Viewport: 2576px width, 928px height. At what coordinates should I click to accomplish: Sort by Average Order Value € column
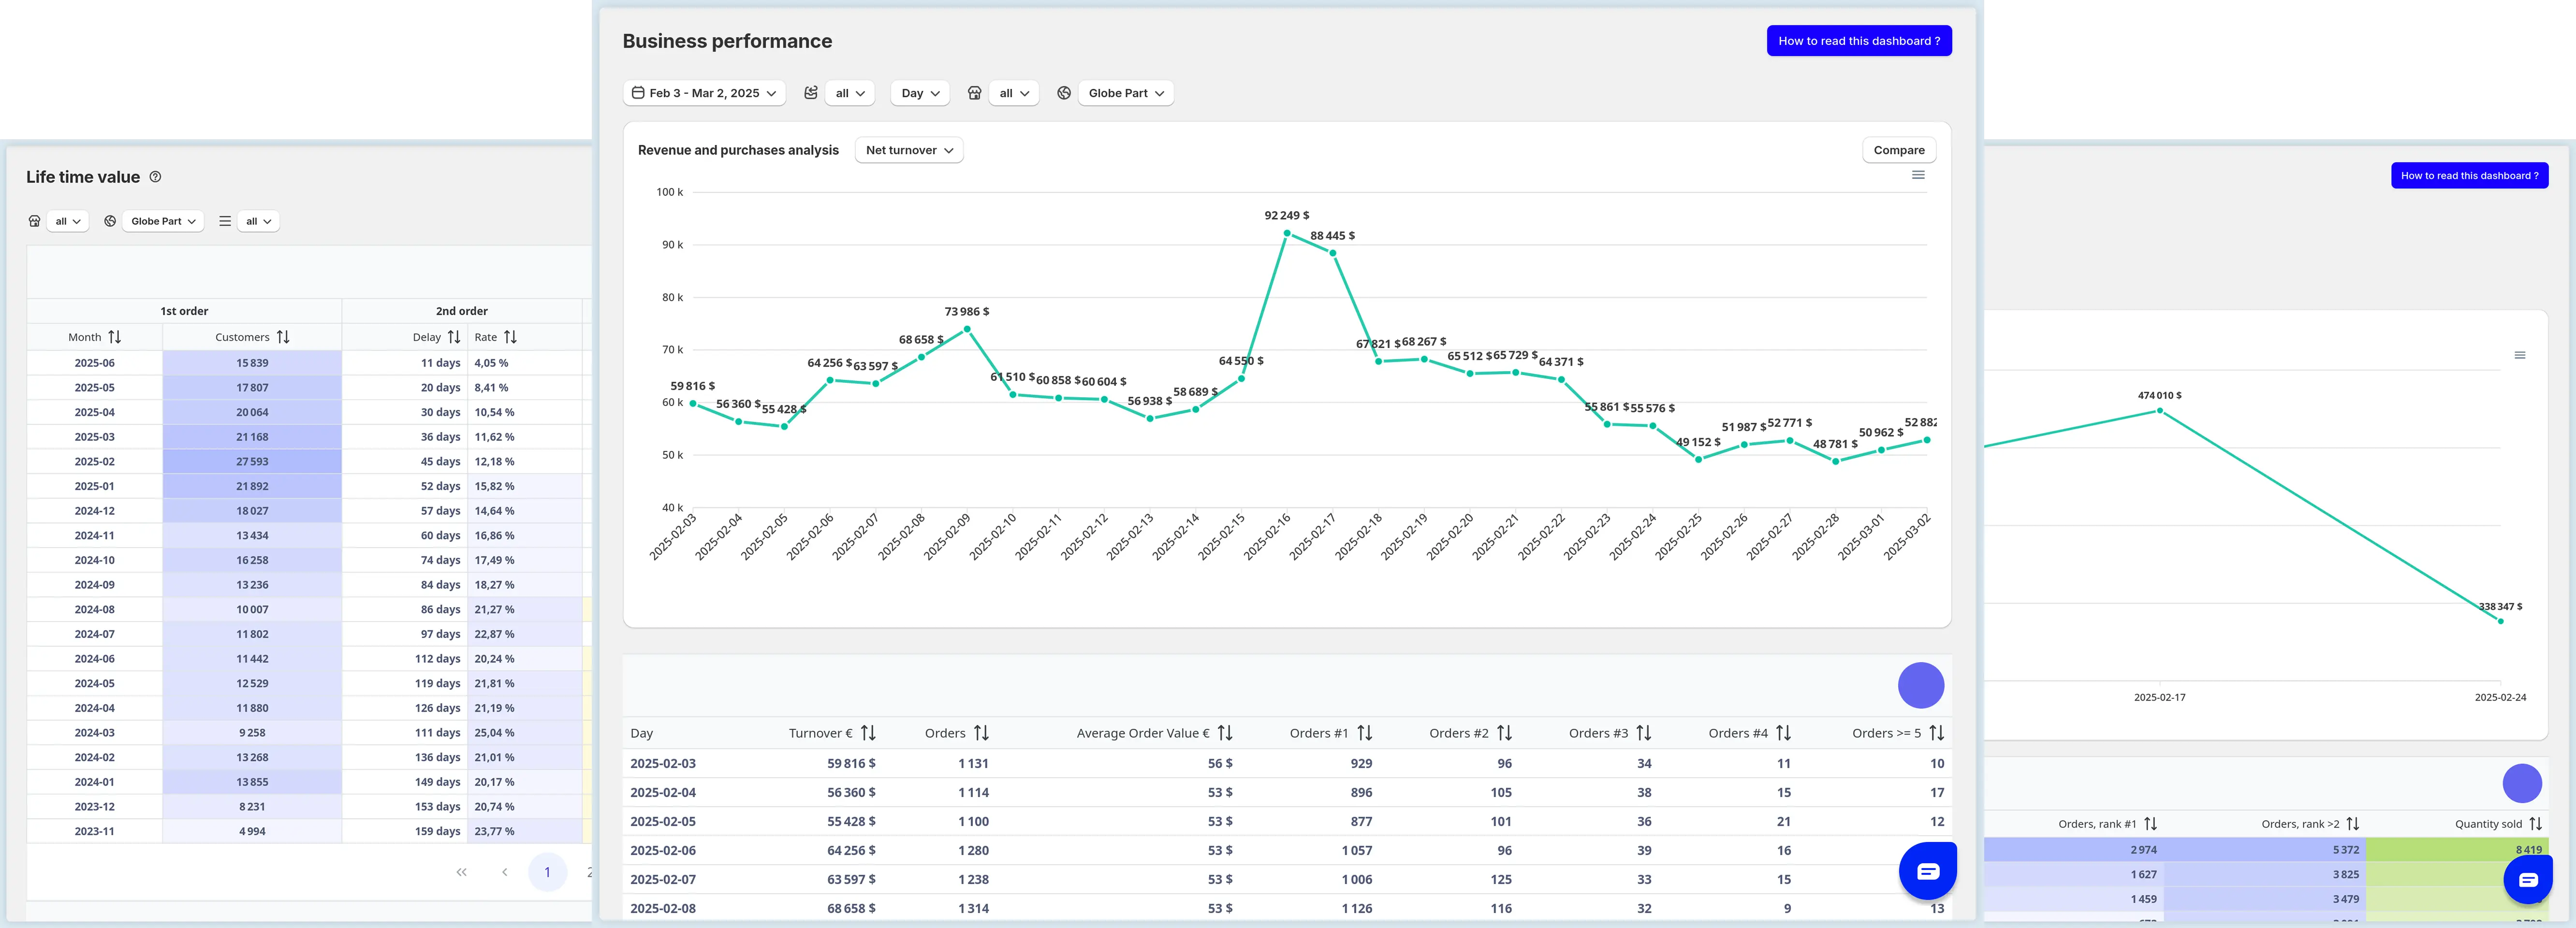click(x=1225, y=733)
